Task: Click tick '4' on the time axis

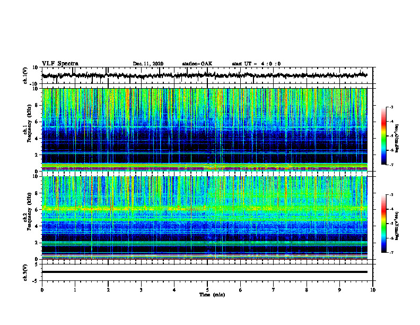Action: point(174,290)
